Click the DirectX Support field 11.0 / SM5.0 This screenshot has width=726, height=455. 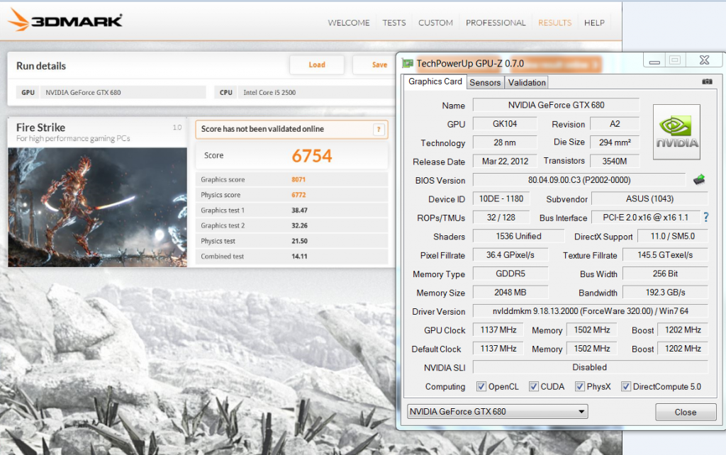tap(673, 237)
